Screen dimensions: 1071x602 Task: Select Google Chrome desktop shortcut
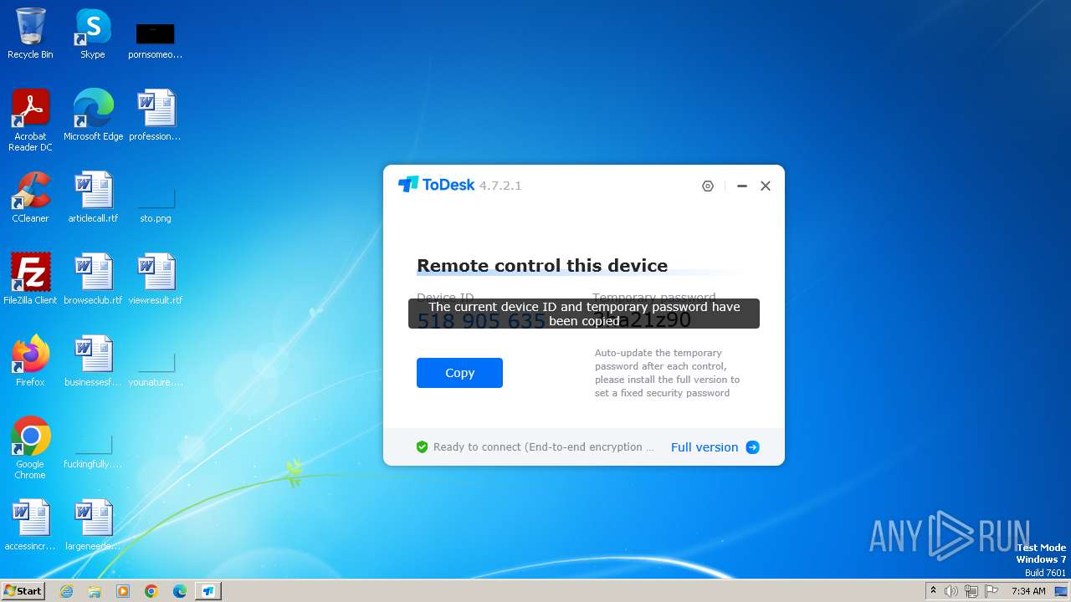30,448
